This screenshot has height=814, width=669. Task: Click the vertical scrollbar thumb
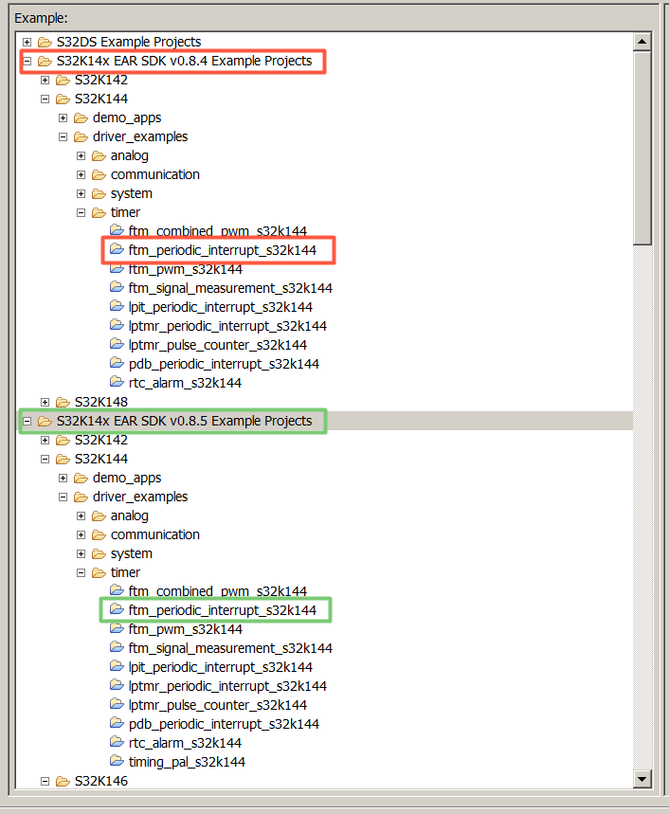pyautogui.click(x=642, y=148)
